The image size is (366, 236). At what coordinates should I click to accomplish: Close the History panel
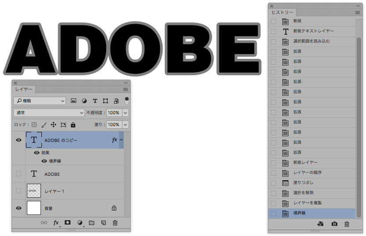(272, 6)
